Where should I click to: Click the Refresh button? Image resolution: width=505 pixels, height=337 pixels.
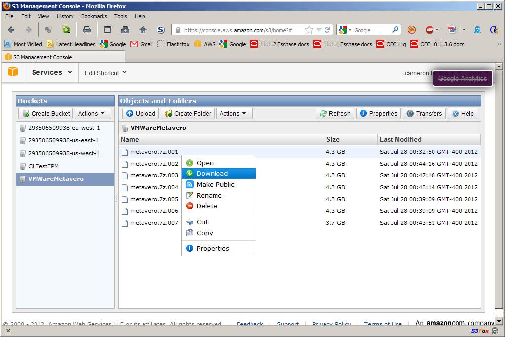tap(335, 114)
